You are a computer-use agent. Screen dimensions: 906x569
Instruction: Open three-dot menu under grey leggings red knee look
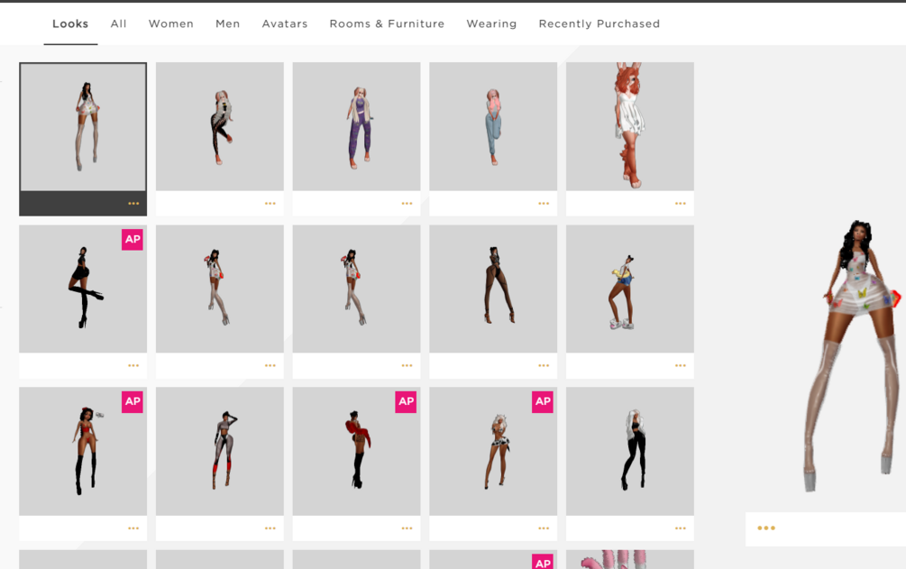(270, 528)
